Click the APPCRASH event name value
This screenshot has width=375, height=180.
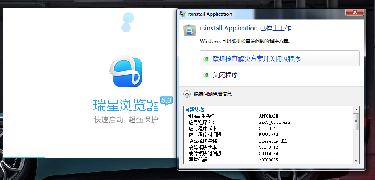(x=269, y=116)
